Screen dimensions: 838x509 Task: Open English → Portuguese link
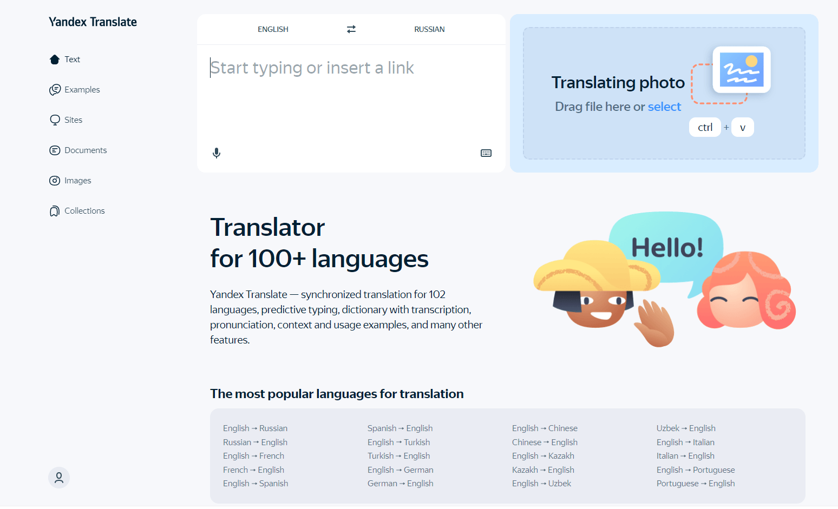(x=696, y=470)
